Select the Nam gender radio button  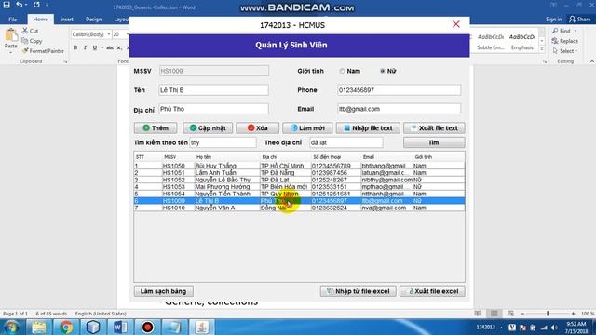pyautogui.click(x=342, y=71)
